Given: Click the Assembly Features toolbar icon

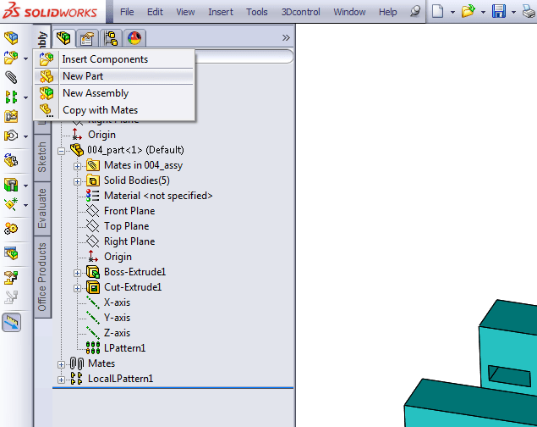Looking at the screenshot, I should (x=11, y=185).
